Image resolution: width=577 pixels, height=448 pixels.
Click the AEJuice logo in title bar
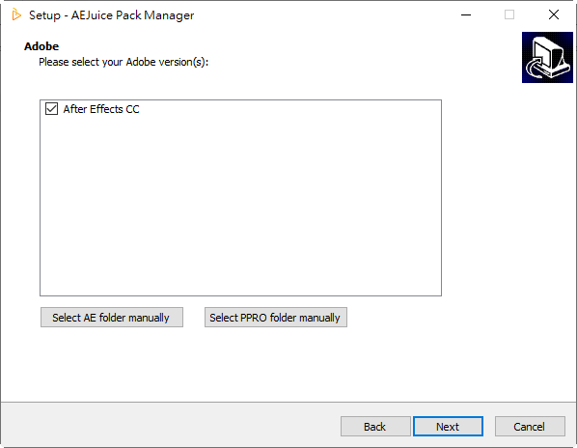coord(16,15)
